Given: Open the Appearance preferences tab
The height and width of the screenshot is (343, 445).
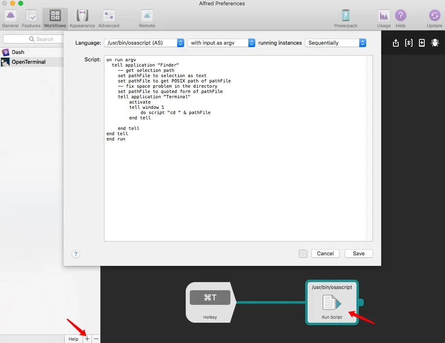Looking at the screenshot, I should click(82, 18).
